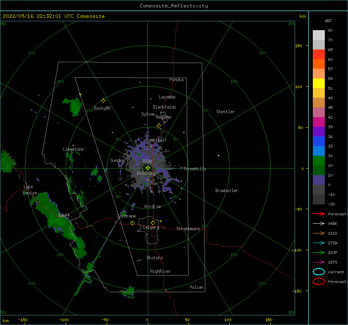Click the orange 111V arrow icon
The image size is (348, 325).
[319, 233]
